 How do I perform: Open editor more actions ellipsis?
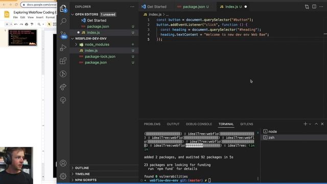[x=321, y=7]
